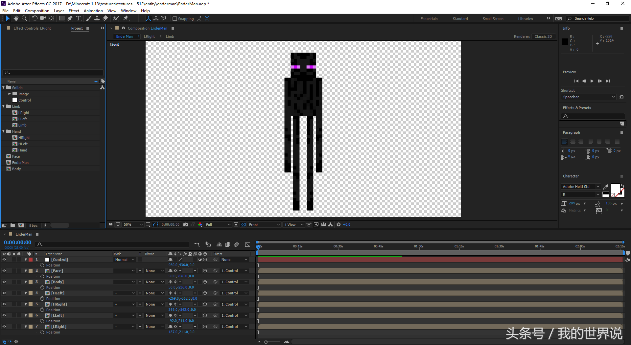Open the magnification 50% dropdown
Image resolution: width=631 pixels, height=345 pixels.
click(x=133, y=224)
